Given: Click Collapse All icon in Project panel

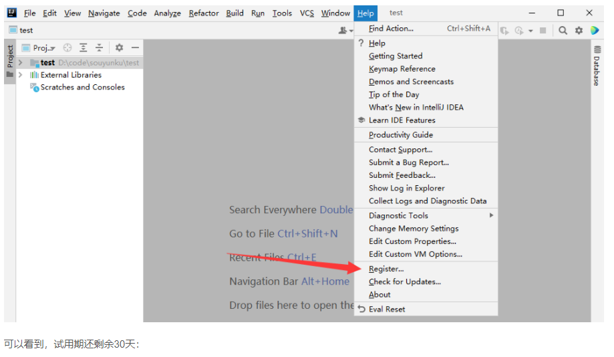Looking at the screenshot, I should (100, 48).
